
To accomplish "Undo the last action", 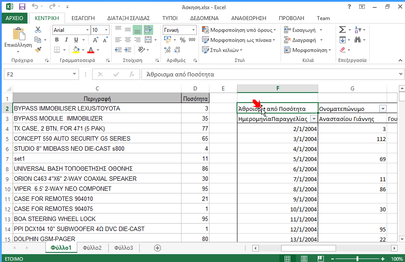I will click(x=35, y=7).
